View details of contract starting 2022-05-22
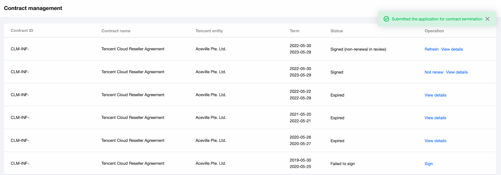 point(435,95)
